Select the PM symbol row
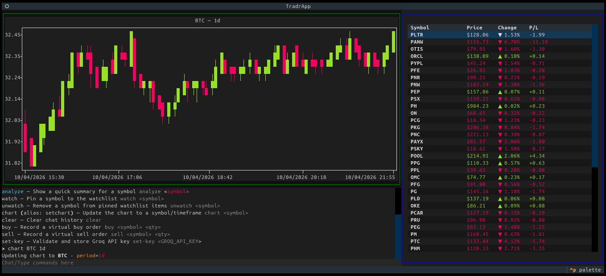This screenshot has height=276, width=606. [499, 234]
